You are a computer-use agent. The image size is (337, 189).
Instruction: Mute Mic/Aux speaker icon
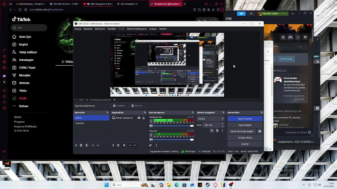[x=151, y=139]
